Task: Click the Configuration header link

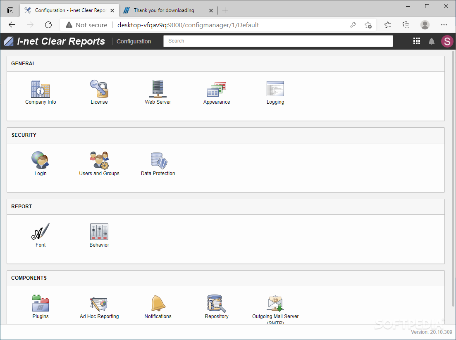Action: [134, 41]
